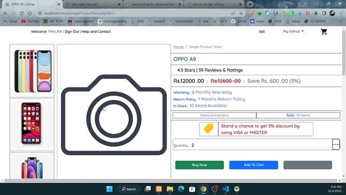Click the Sold : 10 Items label

point(298,115)
